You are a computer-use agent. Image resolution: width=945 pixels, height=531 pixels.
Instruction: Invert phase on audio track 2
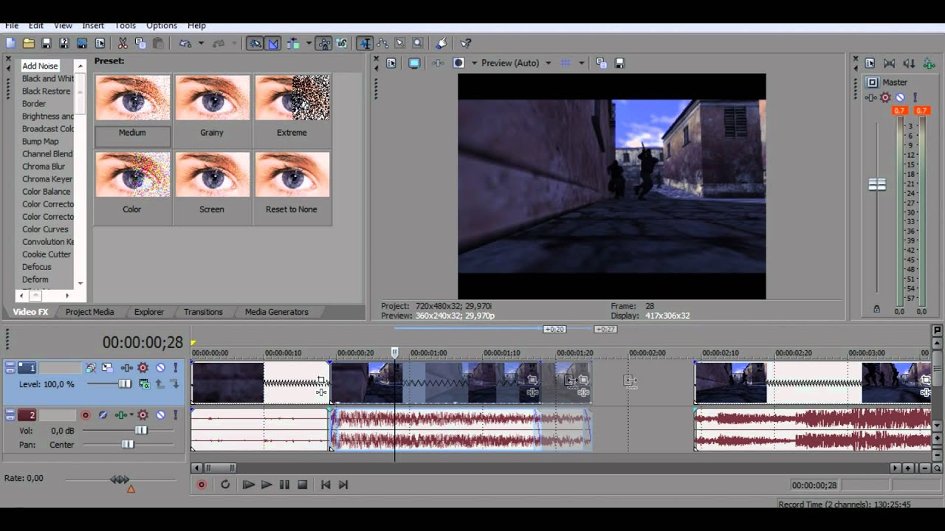point(103,415)
